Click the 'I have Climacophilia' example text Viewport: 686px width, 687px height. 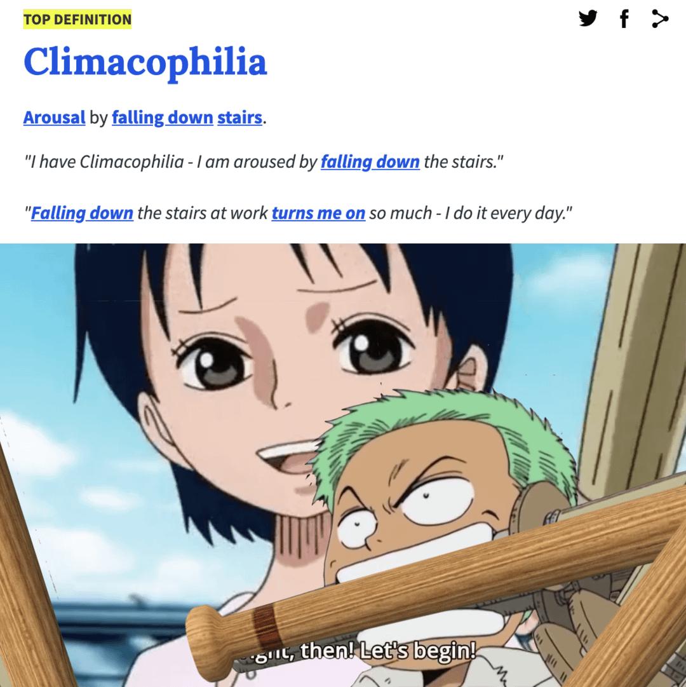[104, 161]
